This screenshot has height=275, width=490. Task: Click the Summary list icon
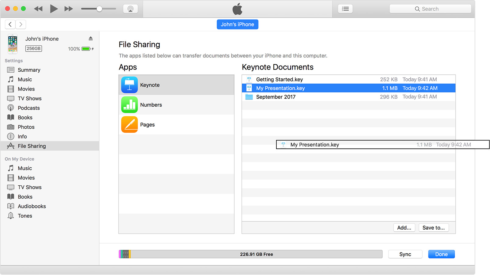tap(11, 70)
